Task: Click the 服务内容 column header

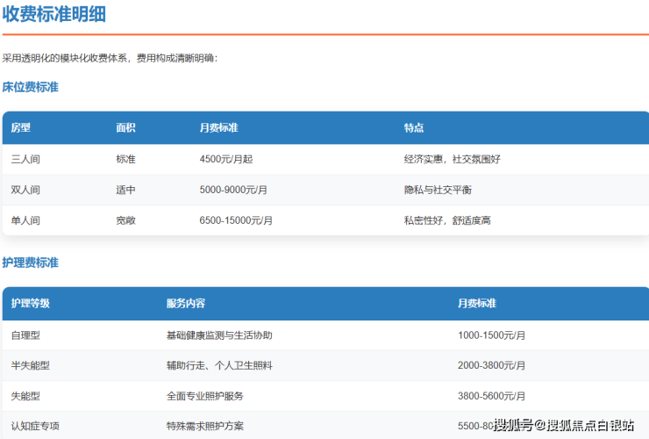Action: [185, 304]
